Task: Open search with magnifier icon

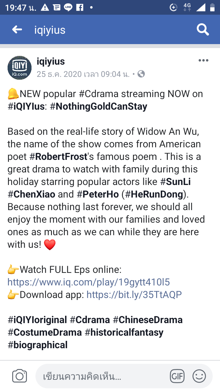Action: (x=203, y=30)
